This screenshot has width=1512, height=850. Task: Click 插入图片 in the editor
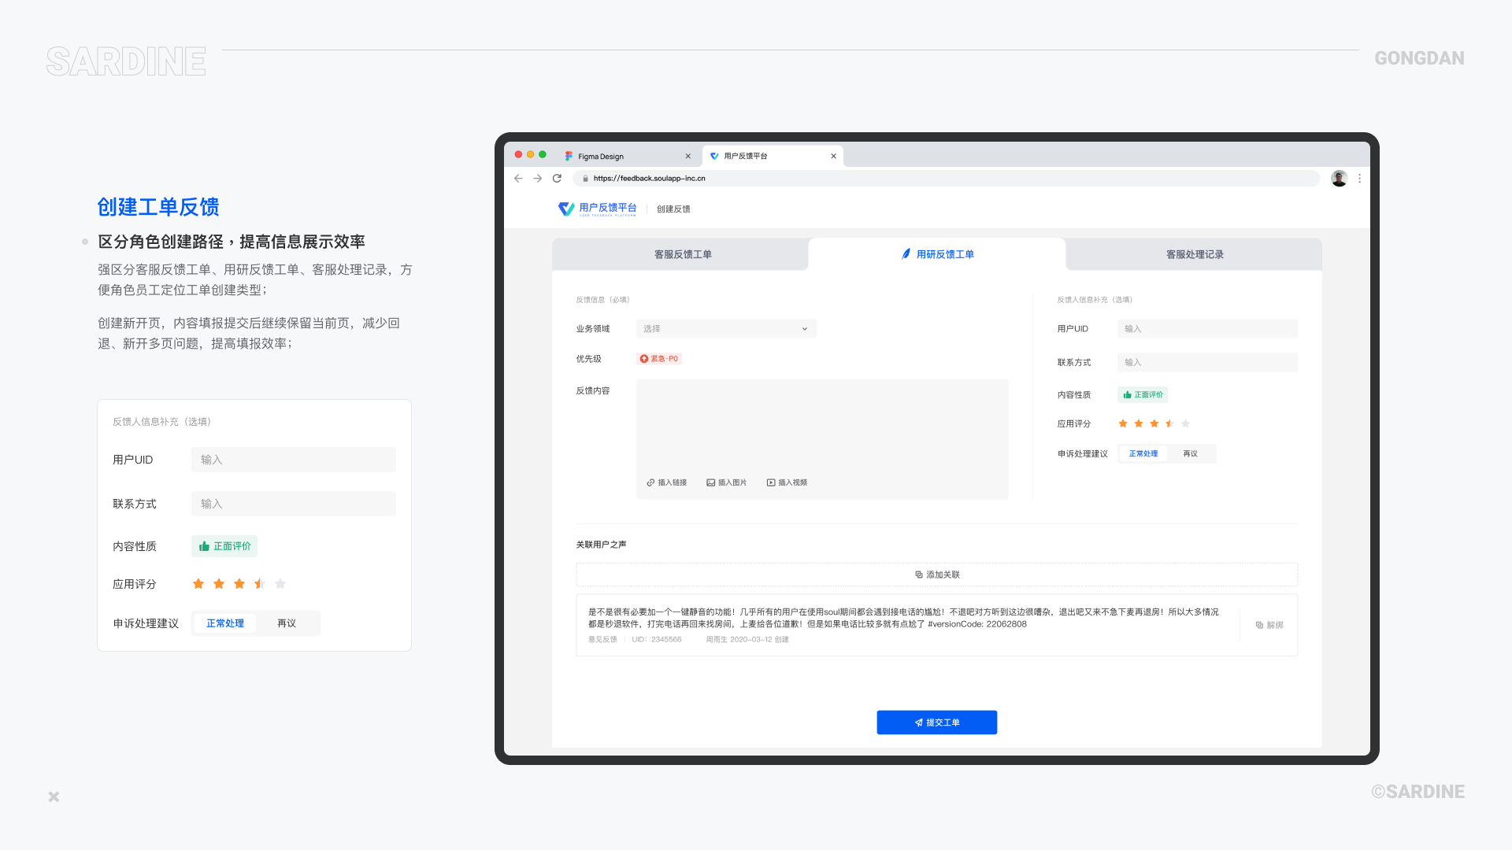pos(726,482)
